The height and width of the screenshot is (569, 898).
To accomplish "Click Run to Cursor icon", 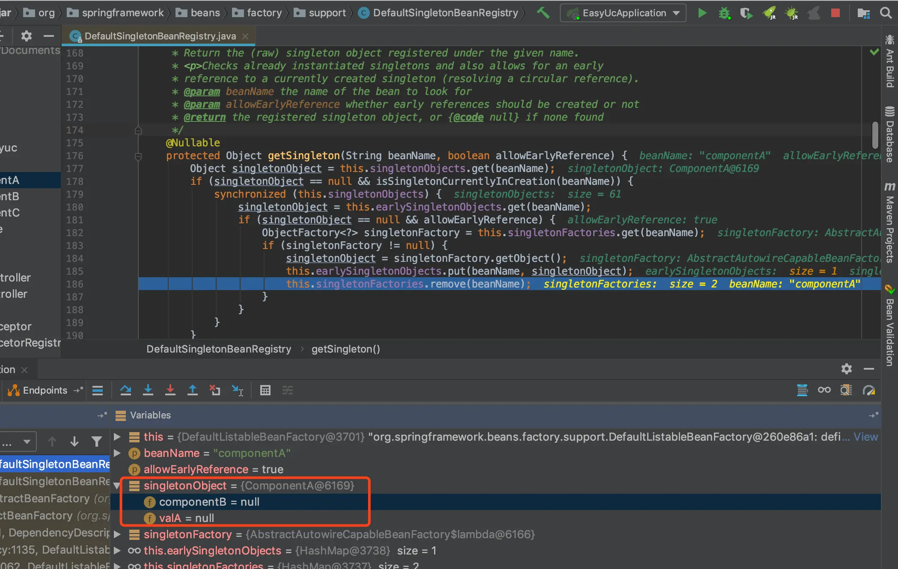I will point(238,390).
